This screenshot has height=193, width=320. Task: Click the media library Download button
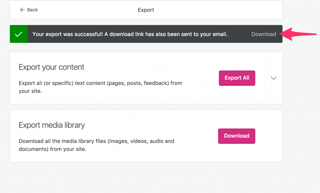pyautogui.click(x=237, y=136)
